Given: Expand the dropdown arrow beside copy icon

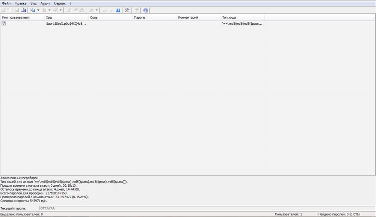Looking at the screenshot, I should coord(38,10).
